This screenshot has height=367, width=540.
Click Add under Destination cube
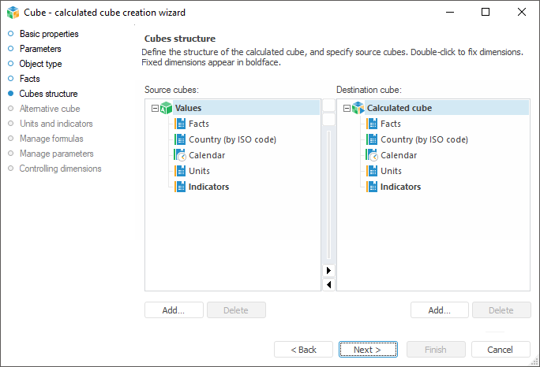pyautogui.click(x=440, y=310)
